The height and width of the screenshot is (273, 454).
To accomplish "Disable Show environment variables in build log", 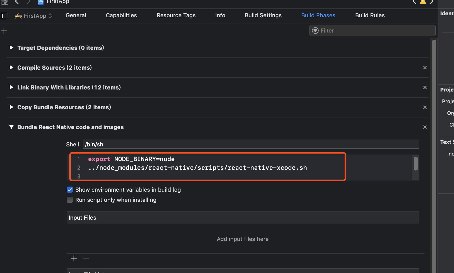I will pos(70,190).
